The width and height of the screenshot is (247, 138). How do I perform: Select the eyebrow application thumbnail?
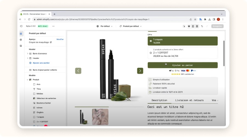(100, 117)
